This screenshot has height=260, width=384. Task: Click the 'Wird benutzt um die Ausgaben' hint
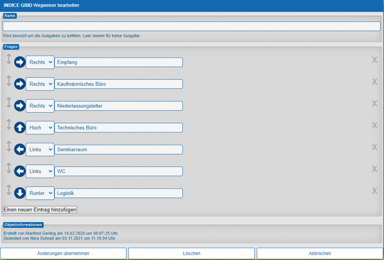click(x=72, y=36)
